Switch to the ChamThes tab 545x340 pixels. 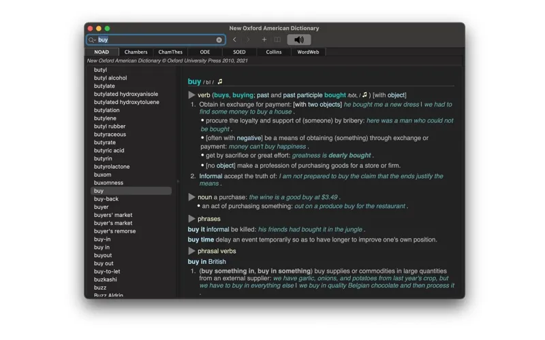pyautogui.click(x=170, y=52)
